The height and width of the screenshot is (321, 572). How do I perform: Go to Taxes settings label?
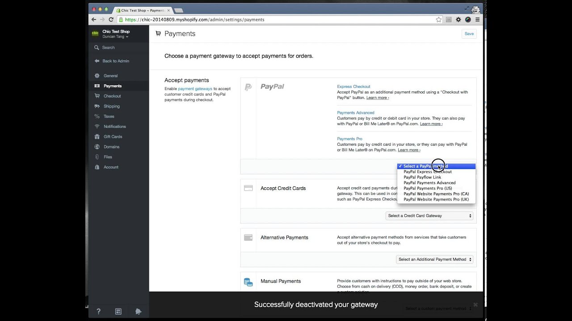click(x=109, y=116)
